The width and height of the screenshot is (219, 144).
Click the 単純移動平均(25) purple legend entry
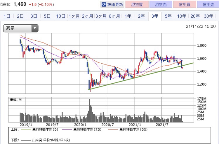click(x=81, y=129)
